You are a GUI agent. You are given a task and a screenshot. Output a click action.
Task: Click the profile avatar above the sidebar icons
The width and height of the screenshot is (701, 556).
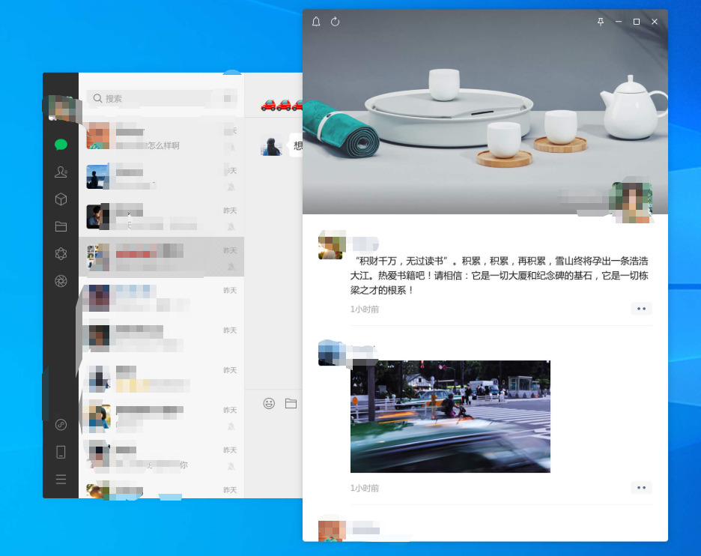click(x=61, y=108)
